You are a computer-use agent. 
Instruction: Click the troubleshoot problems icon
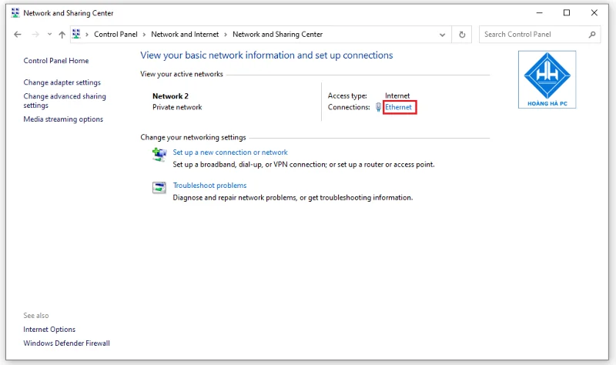pyautogui.click(x=159, y=187)
